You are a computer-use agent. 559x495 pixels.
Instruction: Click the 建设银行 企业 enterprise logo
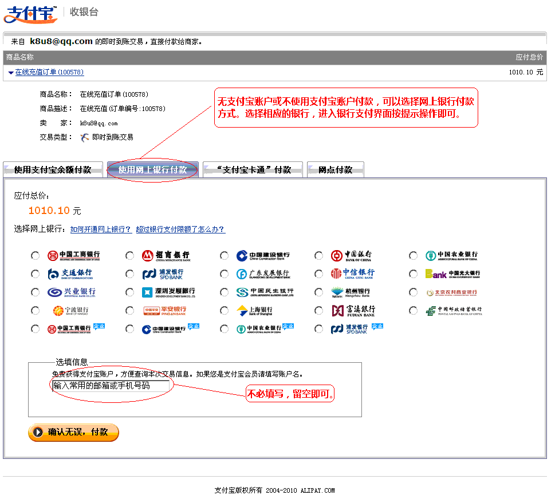click(171, 328)
